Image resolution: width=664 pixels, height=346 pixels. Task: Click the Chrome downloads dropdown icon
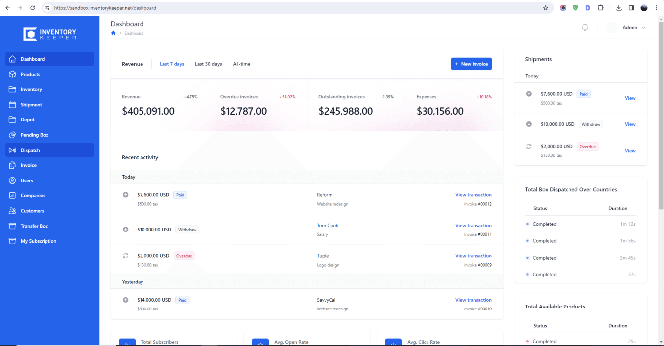(x=618, y=8)
